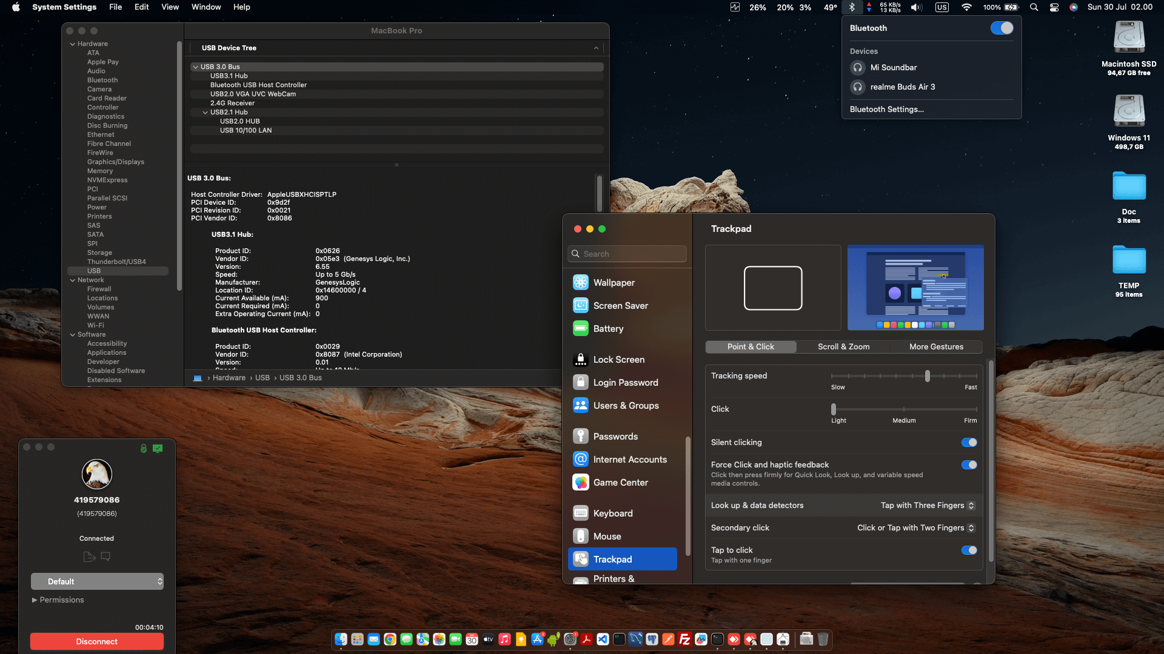Open Adobe Acrobat from the dock
1164x654 pixels.
tap(587, 639)
